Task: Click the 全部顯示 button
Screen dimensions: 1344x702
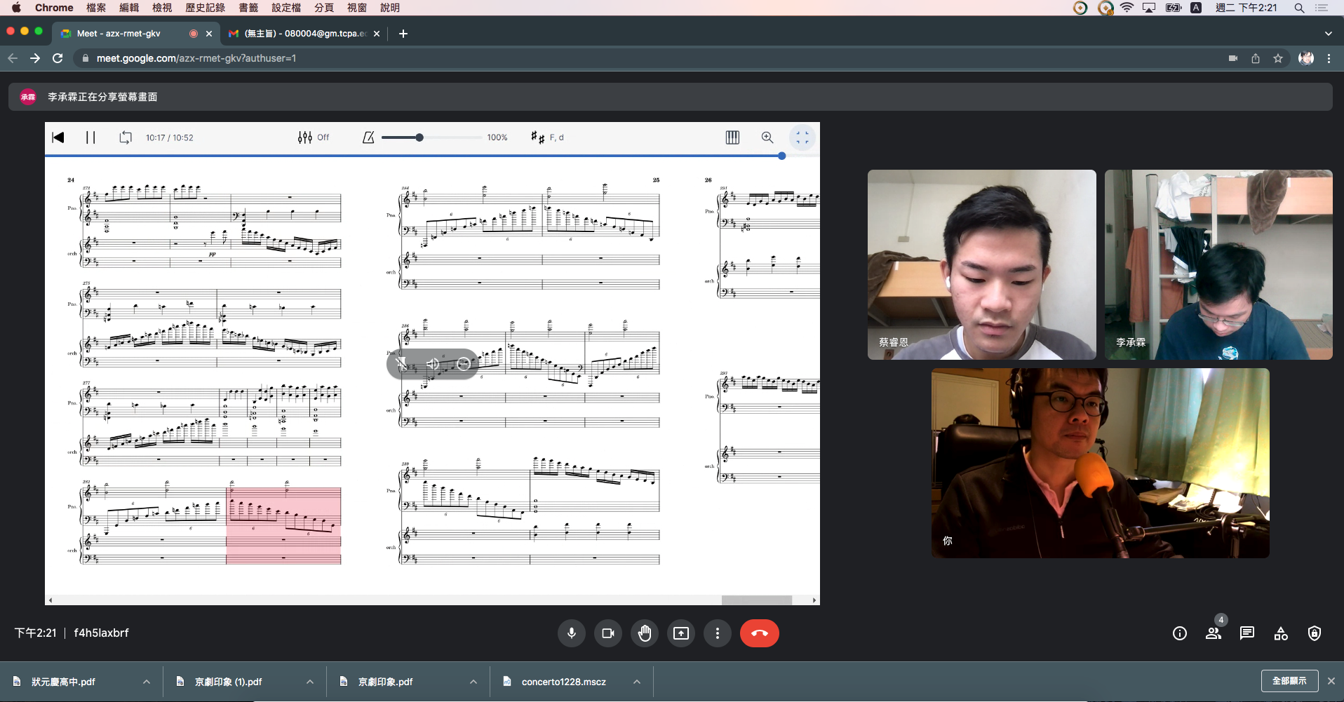Action: tap(1289, 681)
